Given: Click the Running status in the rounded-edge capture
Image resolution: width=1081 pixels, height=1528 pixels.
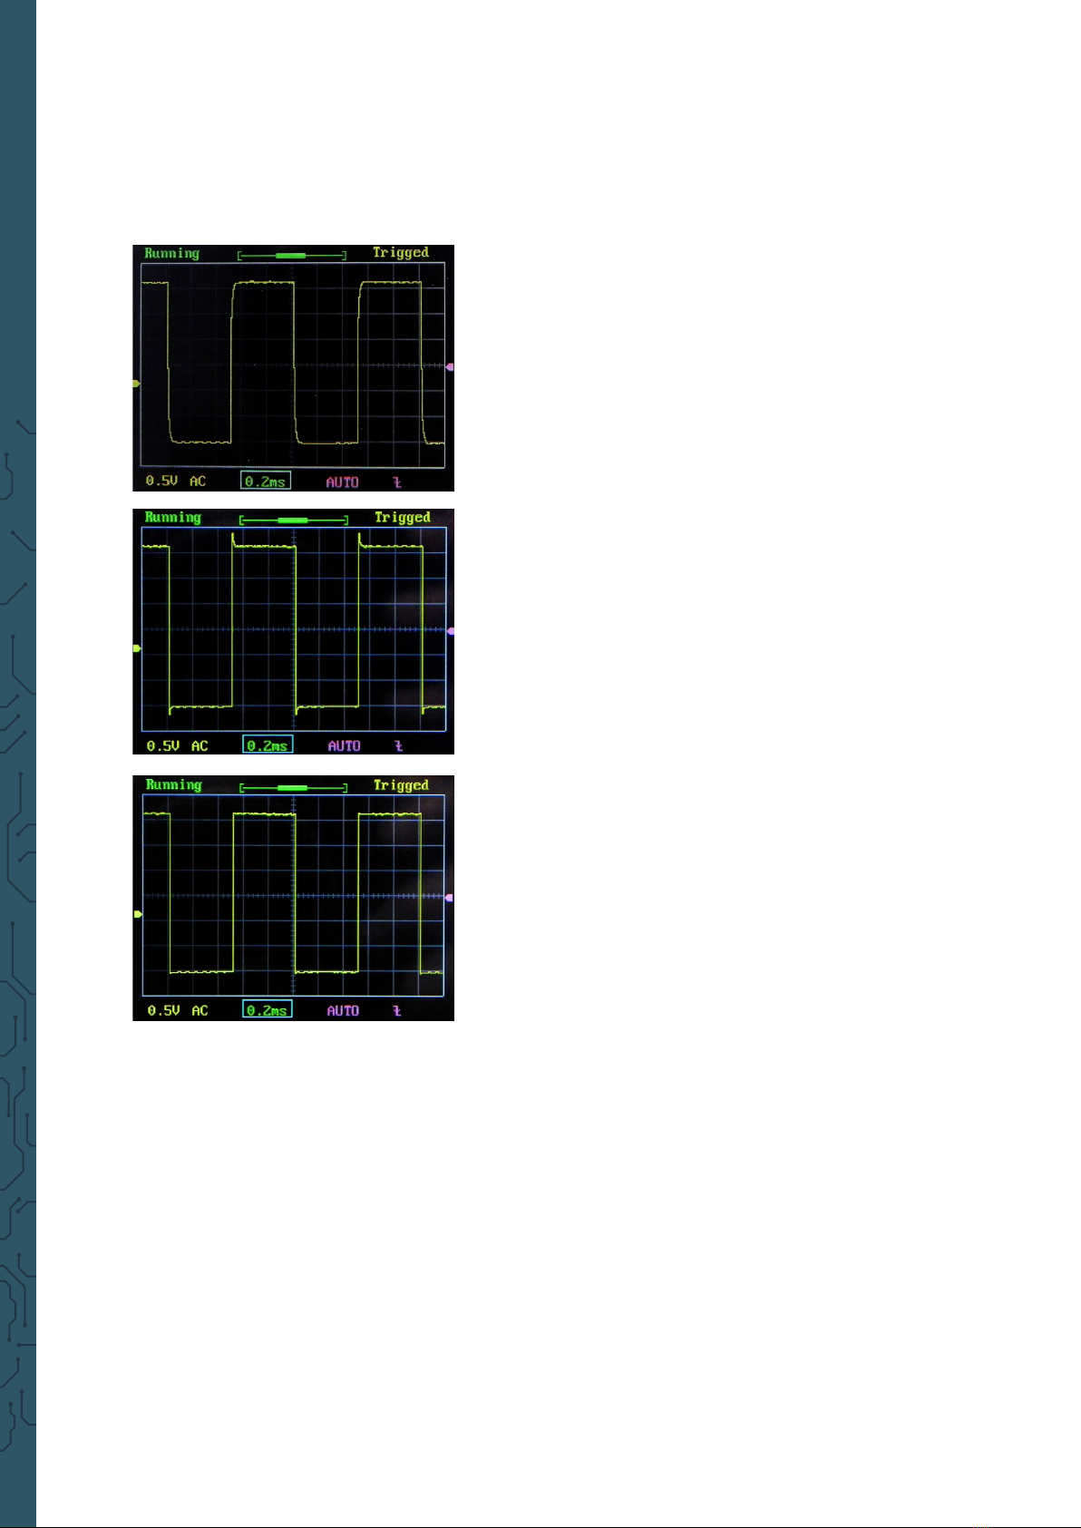Looking at the screenshot, I should (x=171, y=254).
